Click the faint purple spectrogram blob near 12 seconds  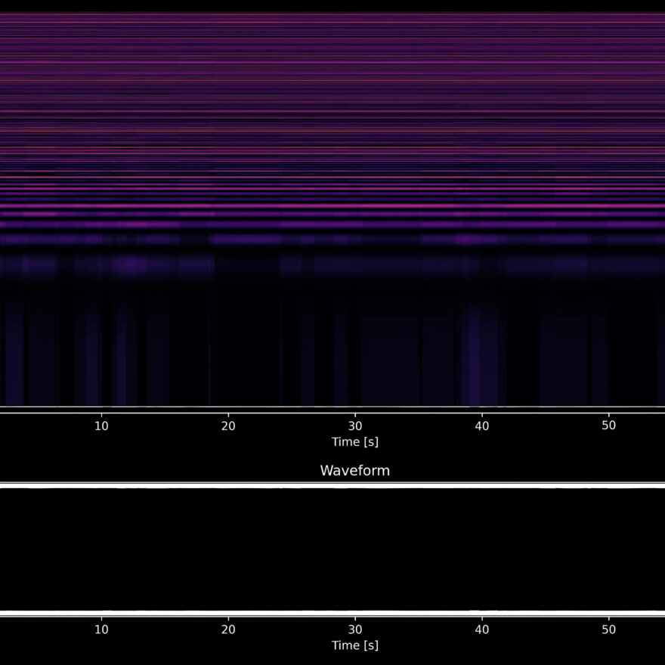pyautogui.click(x=130, y=265)
